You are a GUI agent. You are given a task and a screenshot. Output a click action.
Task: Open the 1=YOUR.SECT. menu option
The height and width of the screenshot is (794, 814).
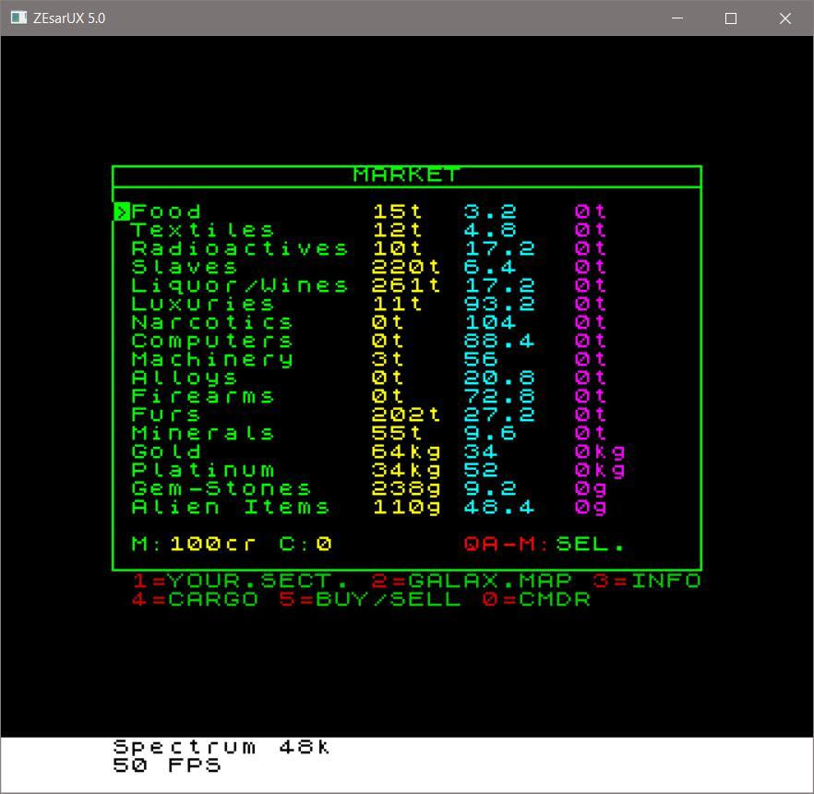240,581
